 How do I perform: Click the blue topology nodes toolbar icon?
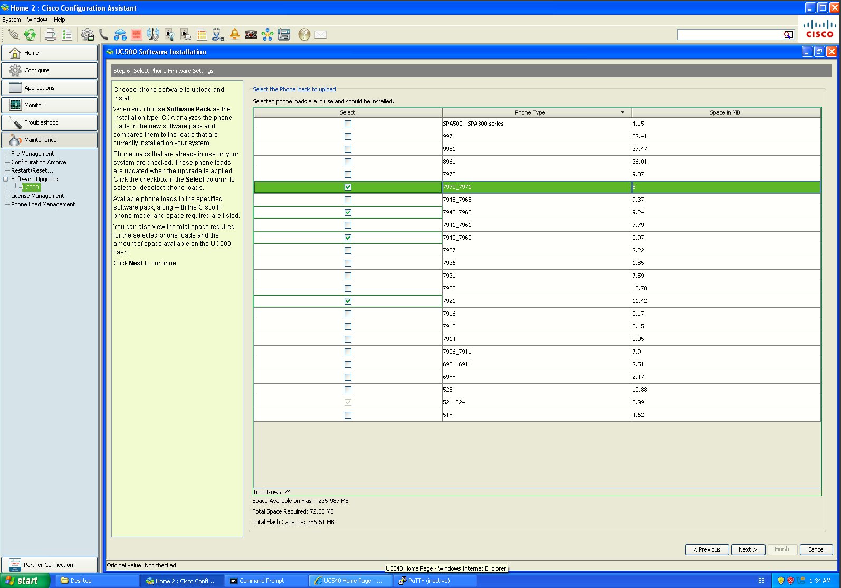pos(267,35)
